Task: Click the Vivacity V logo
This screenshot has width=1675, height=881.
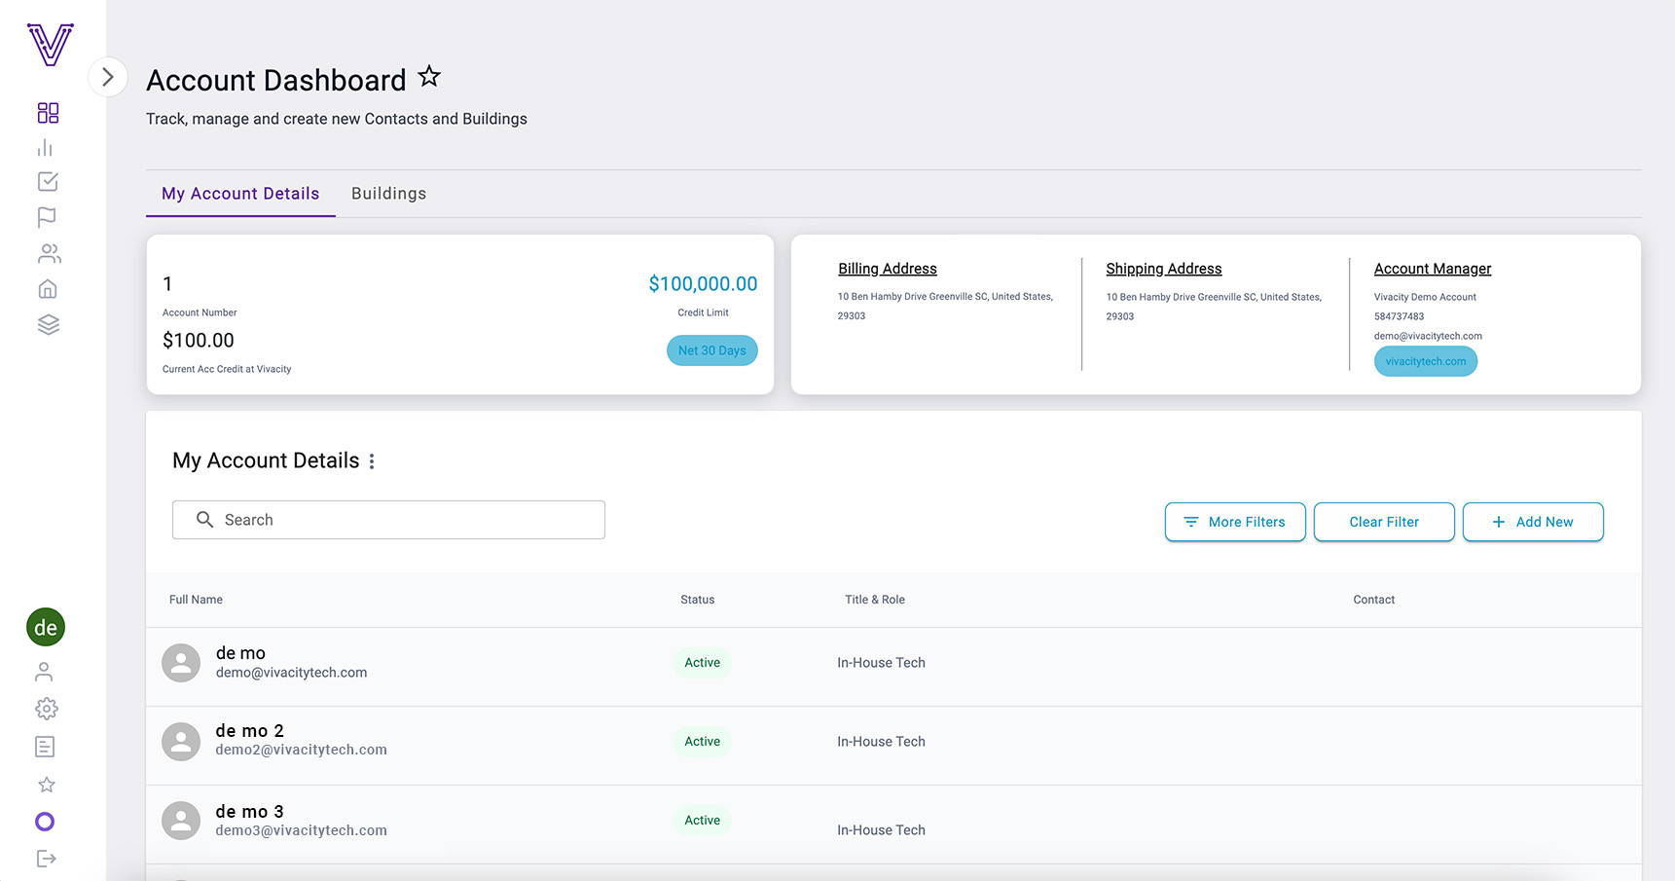Action: pos(51,45)
